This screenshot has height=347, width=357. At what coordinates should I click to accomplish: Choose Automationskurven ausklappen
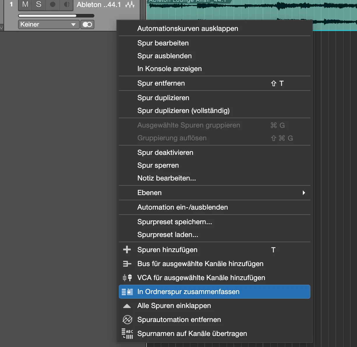click(215, 29)
